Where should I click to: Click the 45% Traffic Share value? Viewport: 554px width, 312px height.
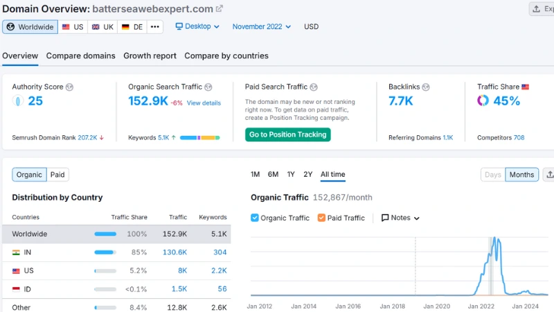pos(507,101)
